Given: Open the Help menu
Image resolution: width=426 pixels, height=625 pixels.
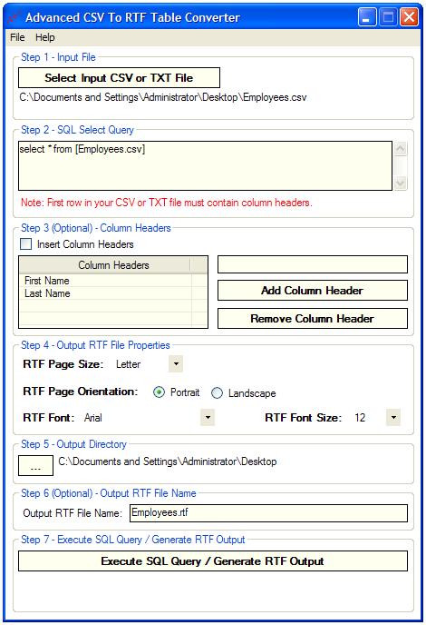Looking at the screenshot, I should pos(45,37).
